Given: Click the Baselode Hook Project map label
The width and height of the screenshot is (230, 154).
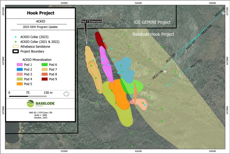Looking at the screenshot, I should pyautogui.click(x=153, y=34).
